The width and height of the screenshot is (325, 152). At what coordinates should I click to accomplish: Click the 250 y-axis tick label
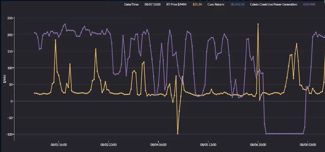coord(10,18)
